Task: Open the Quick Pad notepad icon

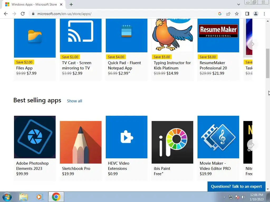Action: (x=127, y=36)
